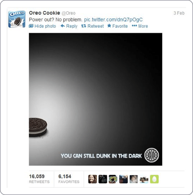Click the 3 Feb timestamp

[x=179, y=13]
